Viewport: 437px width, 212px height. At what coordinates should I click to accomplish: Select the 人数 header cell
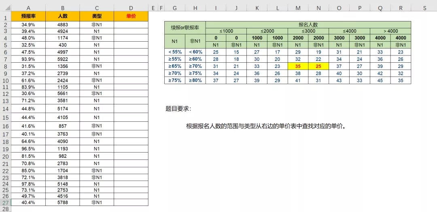click(62, 17)
